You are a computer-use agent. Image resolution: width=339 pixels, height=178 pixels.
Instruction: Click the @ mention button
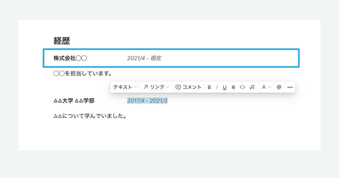pos(279,87)
